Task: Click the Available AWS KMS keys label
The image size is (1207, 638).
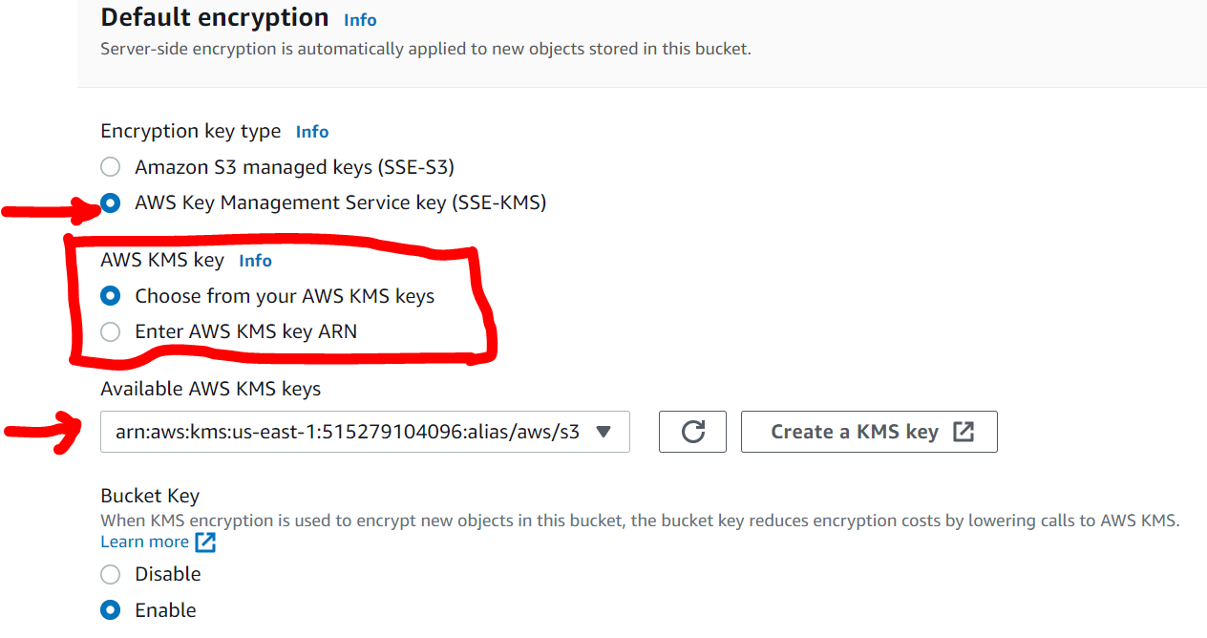Action: click(210, 389)
